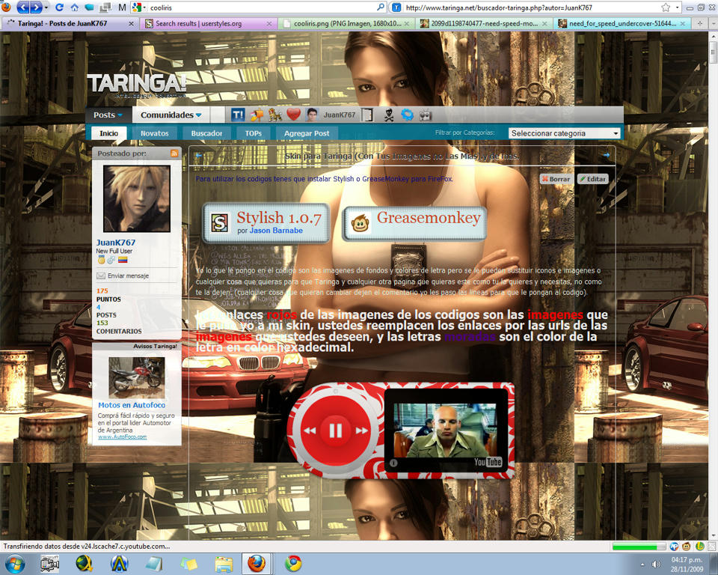
Task: Open a new tab with plus button
Action: click(x=700, y=23)
